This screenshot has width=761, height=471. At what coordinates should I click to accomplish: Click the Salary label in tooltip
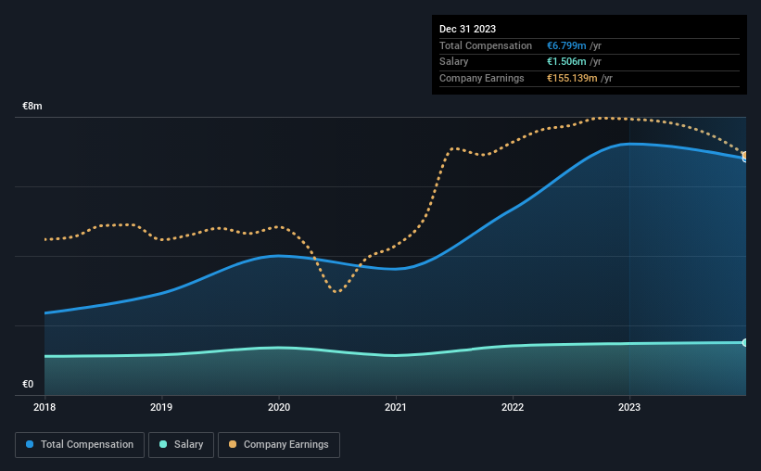pos(454,62)
